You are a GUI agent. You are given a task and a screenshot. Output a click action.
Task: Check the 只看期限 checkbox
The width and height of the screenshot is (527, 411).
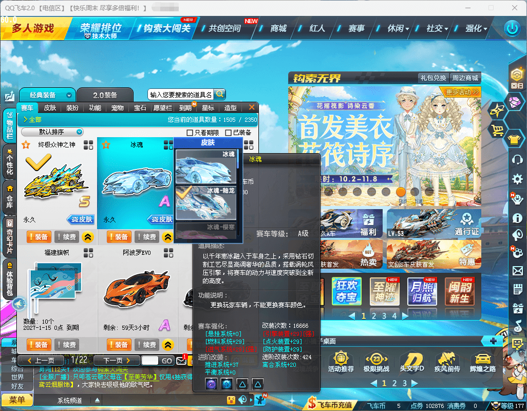pyautogui.click(x=190, y=133)
